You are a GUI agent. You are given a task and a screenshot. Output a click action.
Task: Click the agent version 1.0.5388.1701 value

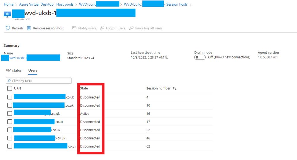tap(268, 57)
